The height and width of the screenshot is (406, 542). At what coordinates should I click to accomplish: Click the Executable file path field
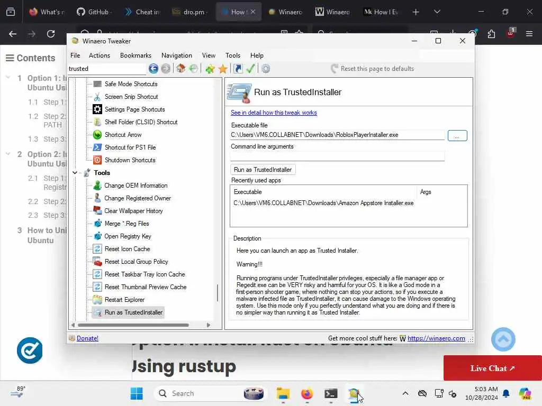pos(337,135)
